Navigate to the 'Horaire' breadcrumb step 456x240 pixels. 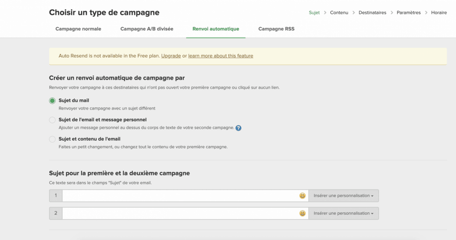pos(439,12)
